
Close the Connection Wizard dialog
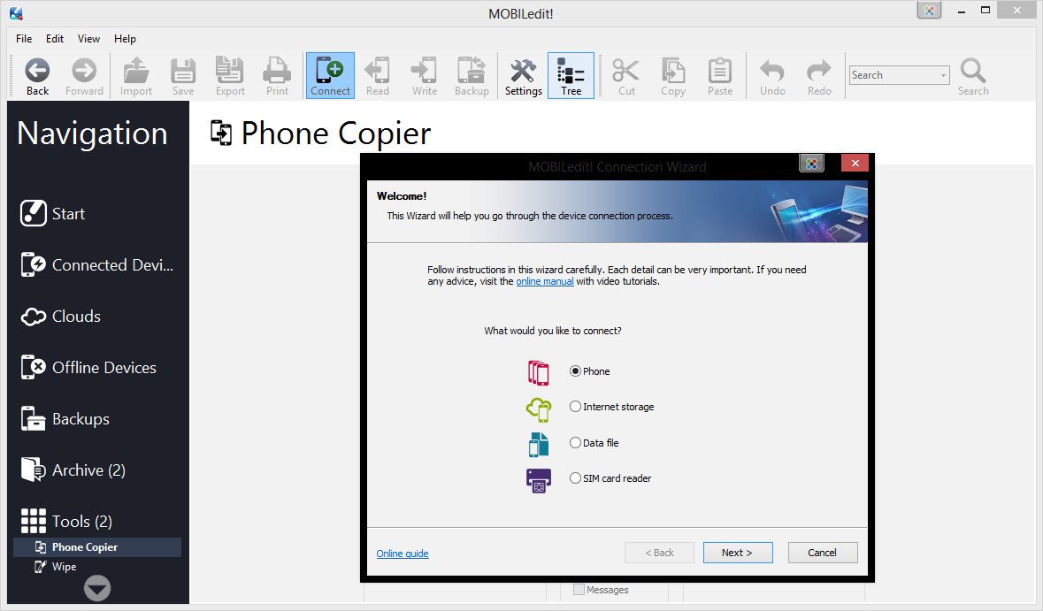[x=855, y=163]
